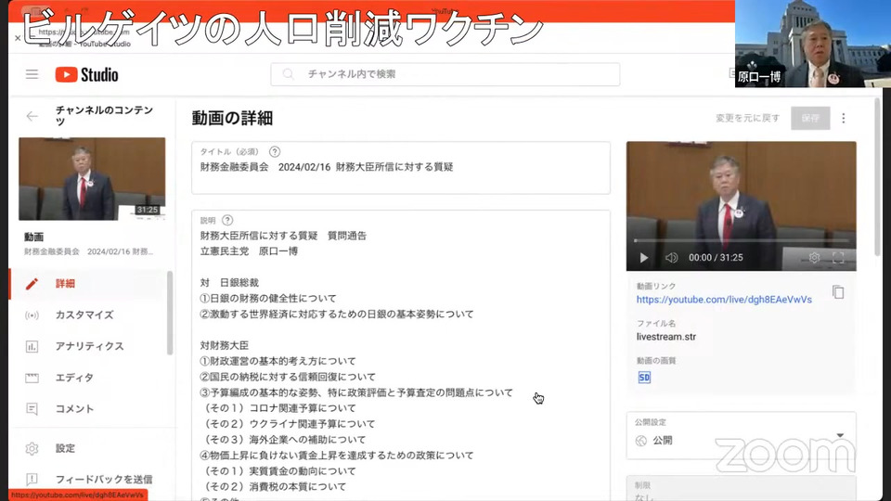Click the feedback exclamation icon

pos(32,480)
